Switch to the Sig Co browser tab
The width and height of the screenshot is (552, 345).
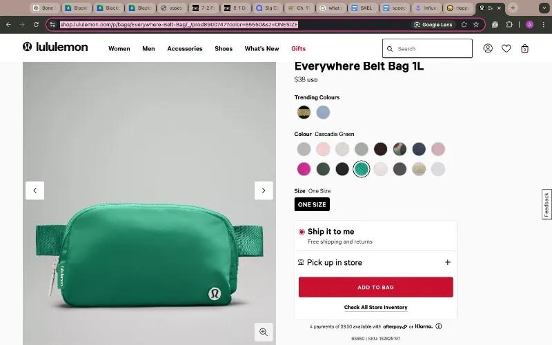pyautogui.click(x=268, y=8)
